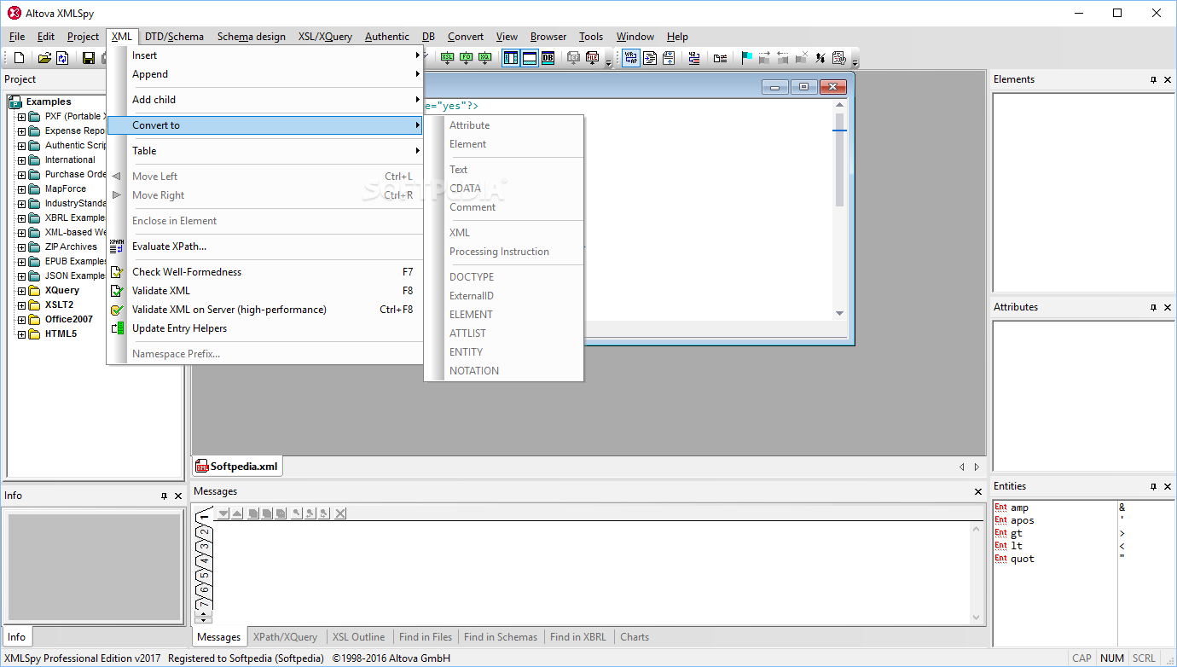1177x667 pixels.
Task: Open the DTD/Schema menu
Action: pos(174,37)
